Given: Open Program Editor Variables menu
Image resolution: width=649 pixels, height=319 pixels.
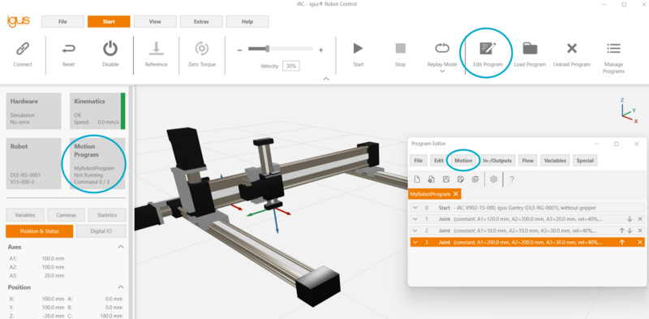Looking at the screenshot, I should click(x=555, y=161).
